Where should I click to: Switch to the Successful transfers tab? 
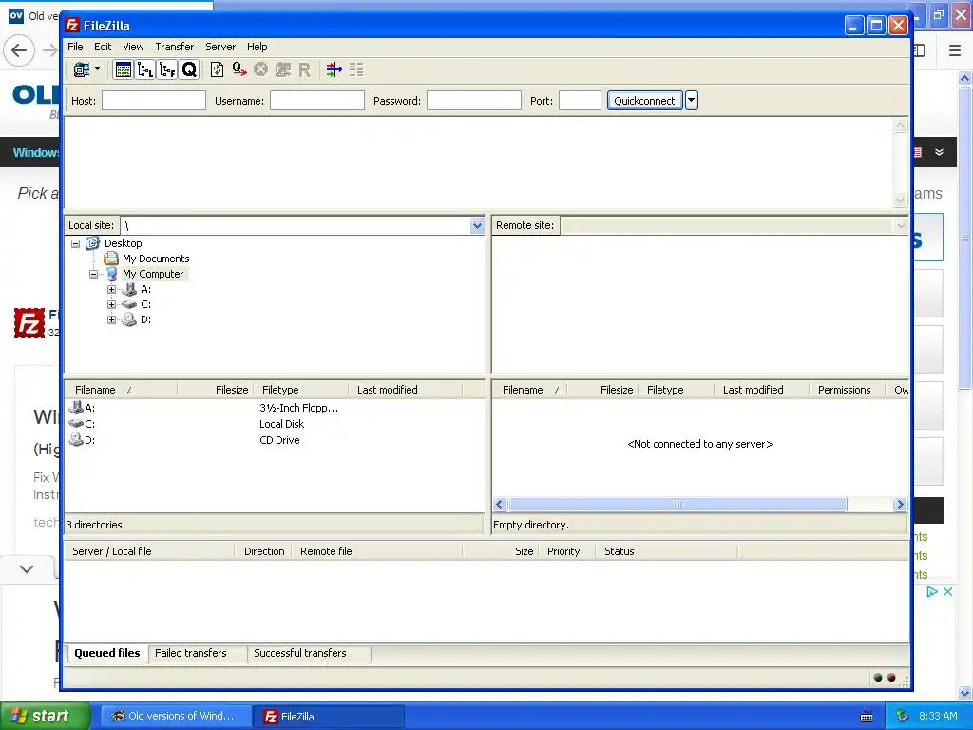pyautogui.click(x=309, y=653)
